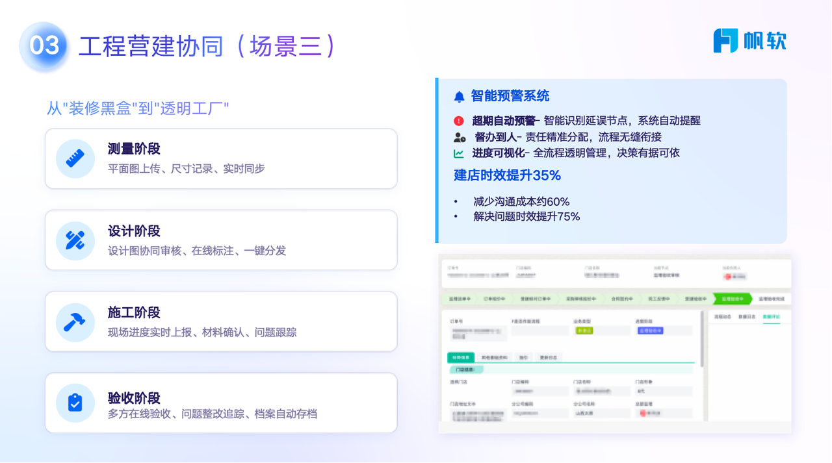Open the 其他基础资料 tab
The width and height of the screenshot is (832, 463).
coord(495,357)
